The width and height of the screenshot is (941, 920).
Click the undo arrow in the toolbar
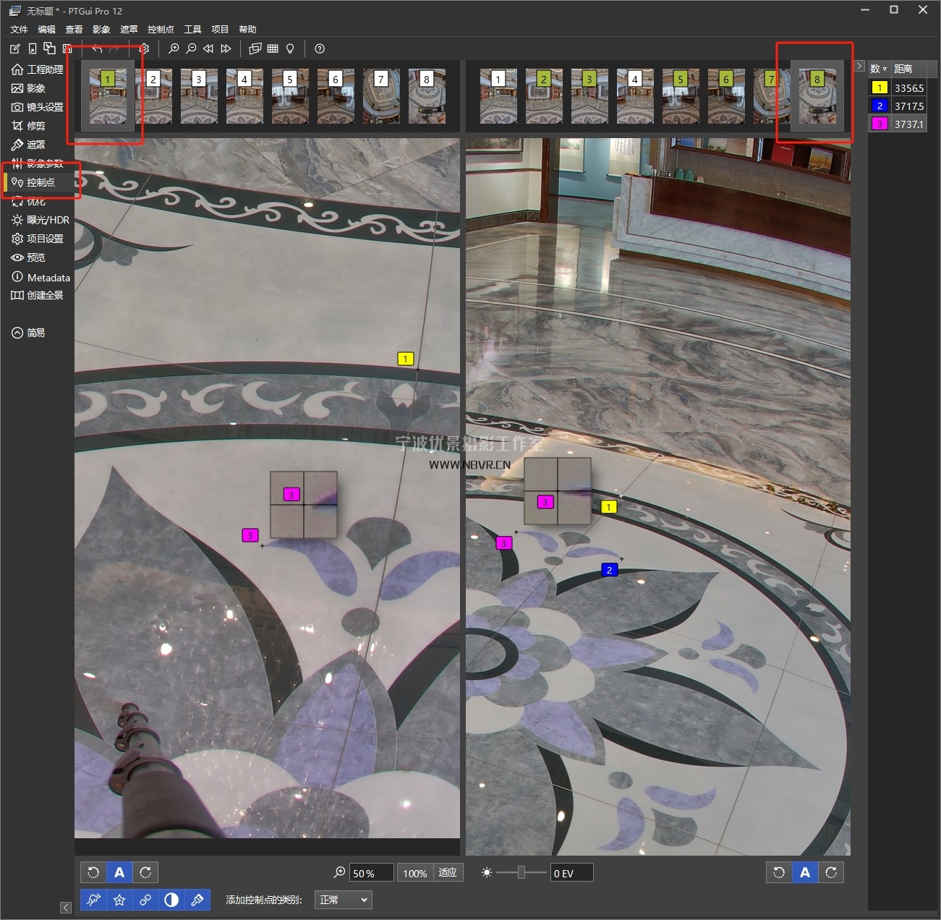point(97,48)
